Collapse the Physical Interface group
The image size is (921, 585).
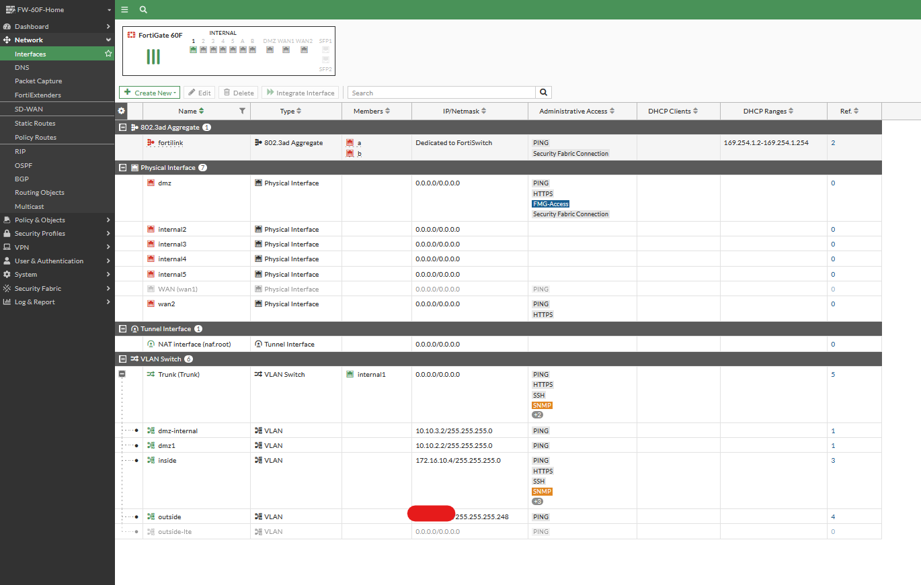point(122,167)
